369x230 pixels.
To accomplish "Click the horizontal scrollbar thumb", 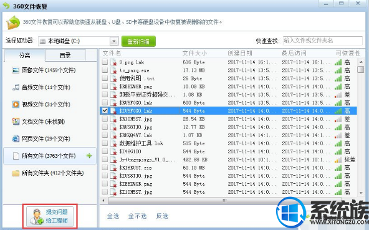I will click(225, 201).
